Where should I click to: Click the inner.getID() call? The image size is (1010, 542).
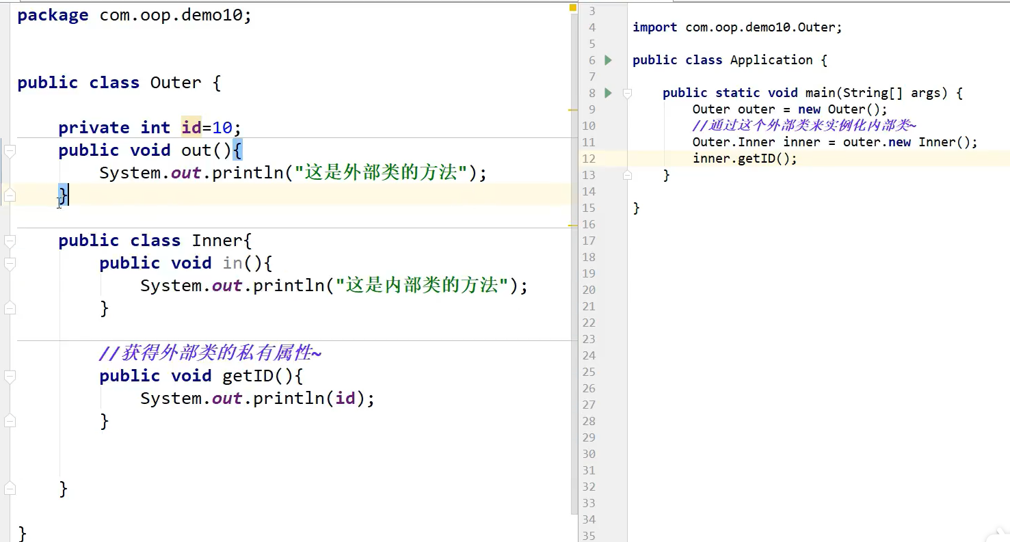pos(744,159)
